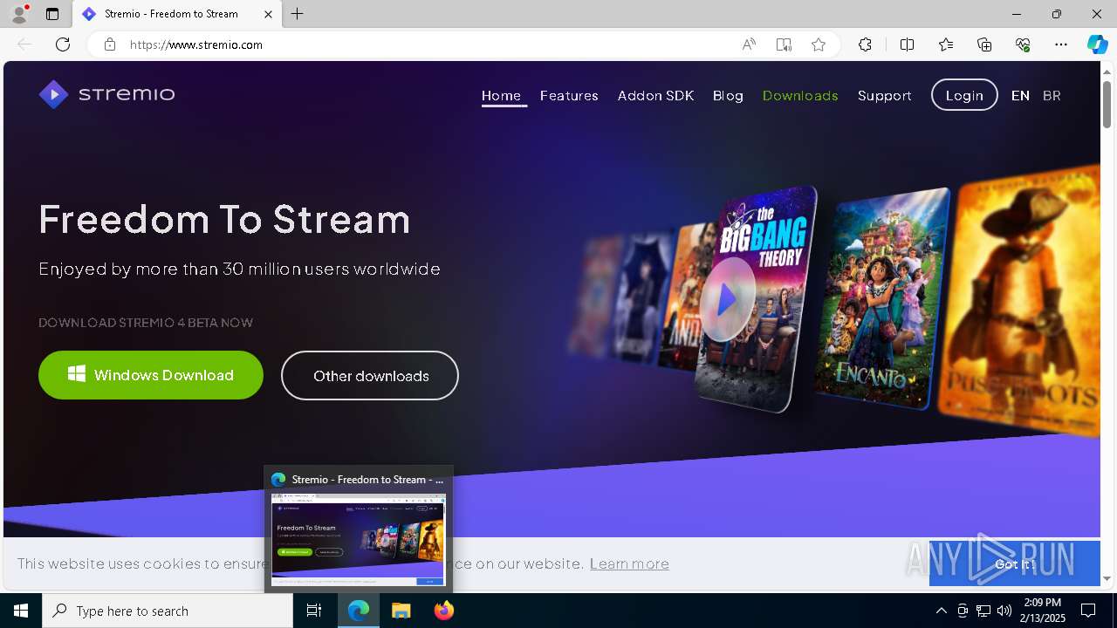Activate the Read aloud icon
Screen dimensions: 1117x628
[x=749, y=44]
